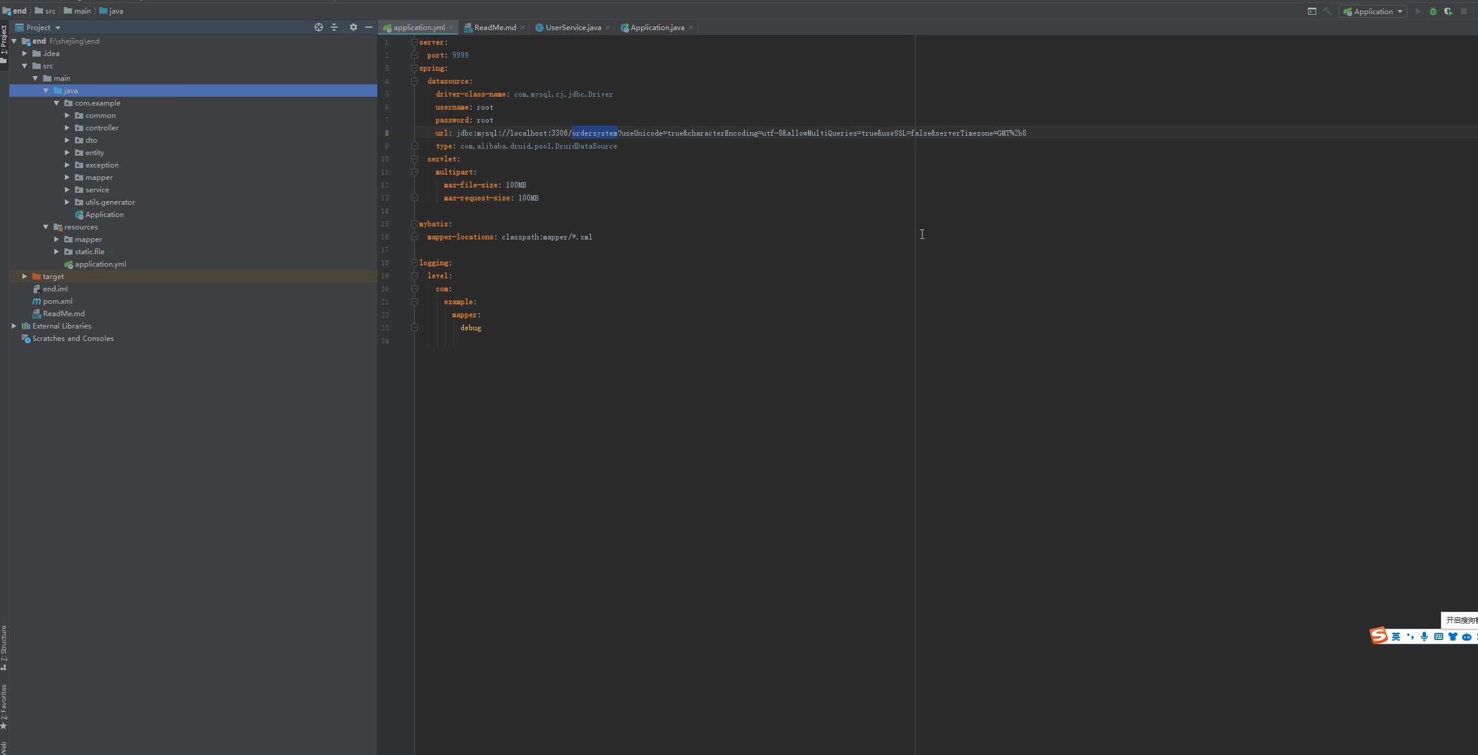1478x755 pixels.
Task: Click the locate/scroll from source icon
Action: click(319, 27)
